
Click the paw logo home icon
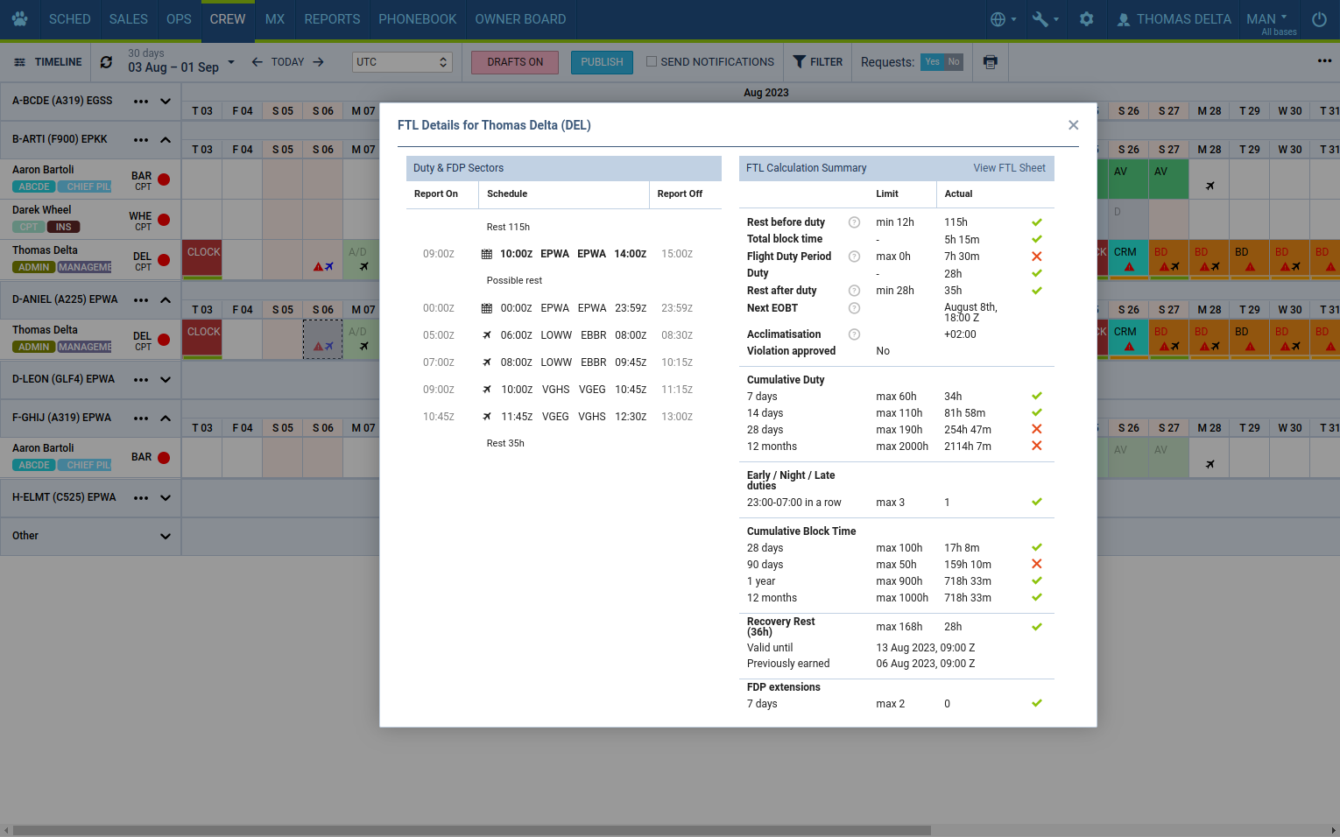(x=19, y=19)
